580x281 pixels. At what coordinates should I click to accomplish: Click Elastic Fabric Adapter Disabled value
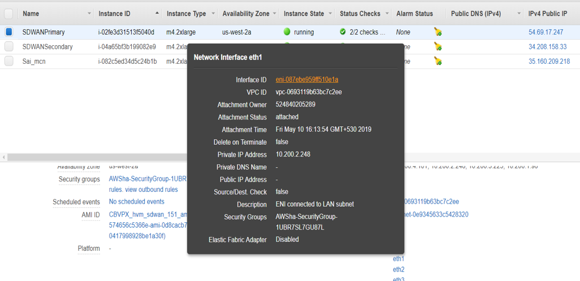point(287,239)
